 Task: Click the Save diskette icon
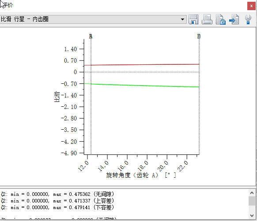193,19
